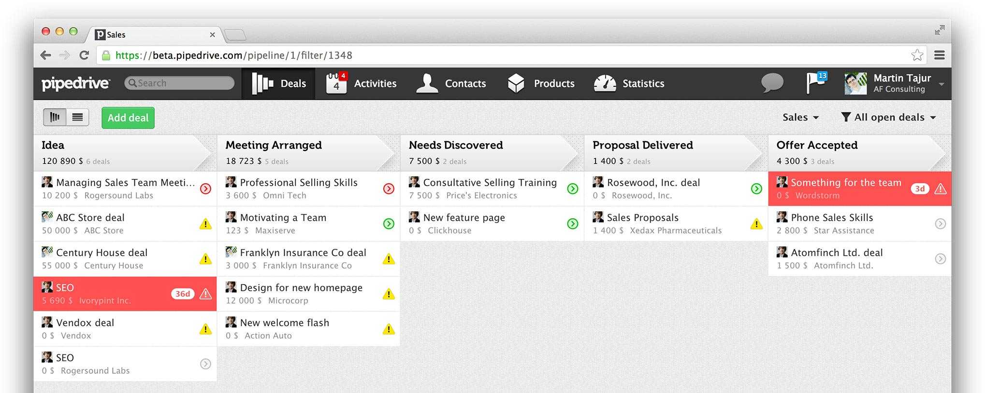
Task: Go to the Statistics tab
Action: click(629, 83)
